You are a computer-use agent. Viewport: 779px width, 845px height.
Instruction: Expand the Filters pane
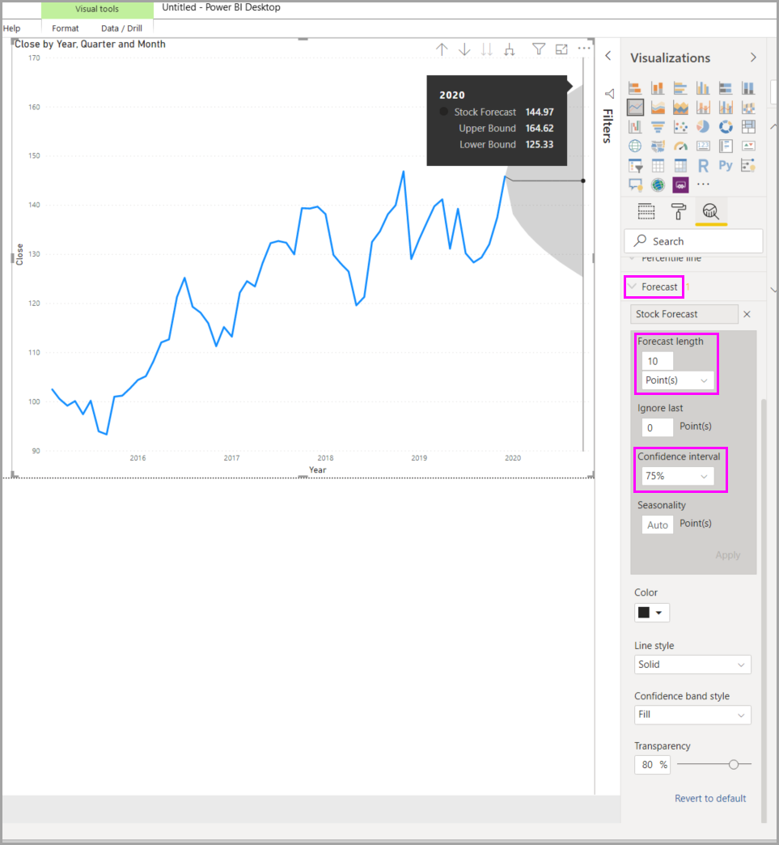[x=608, y=56]
